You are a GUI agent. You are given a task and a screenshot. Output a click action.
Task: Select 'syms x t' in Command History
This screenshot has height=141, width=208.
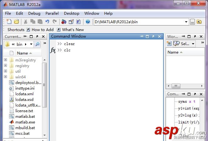click(x=187, y=102)
